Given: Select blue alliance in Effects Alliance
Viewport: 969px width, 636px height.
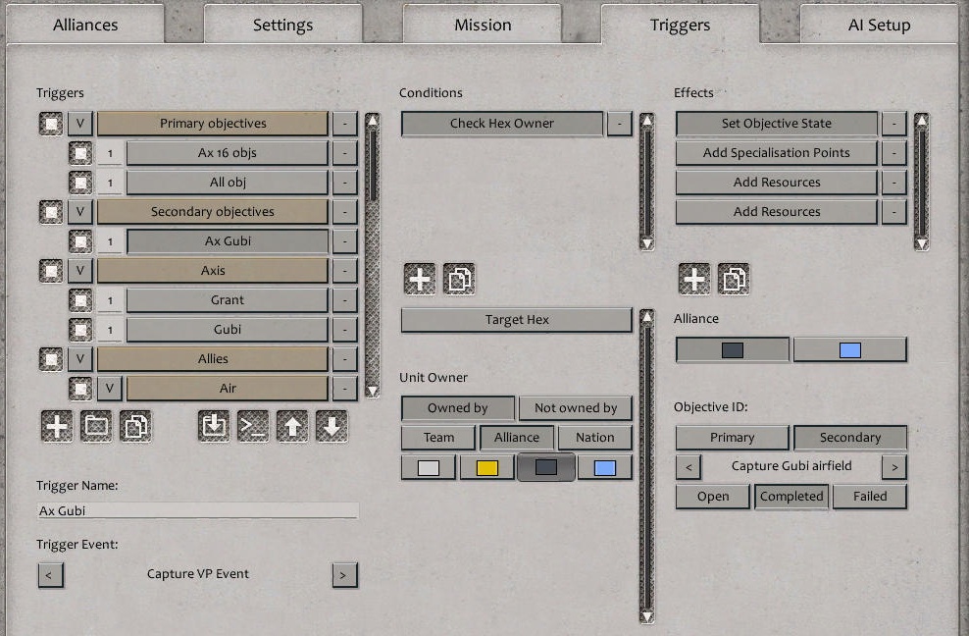Looking at the screenshot, I should [x=850, y=349].
